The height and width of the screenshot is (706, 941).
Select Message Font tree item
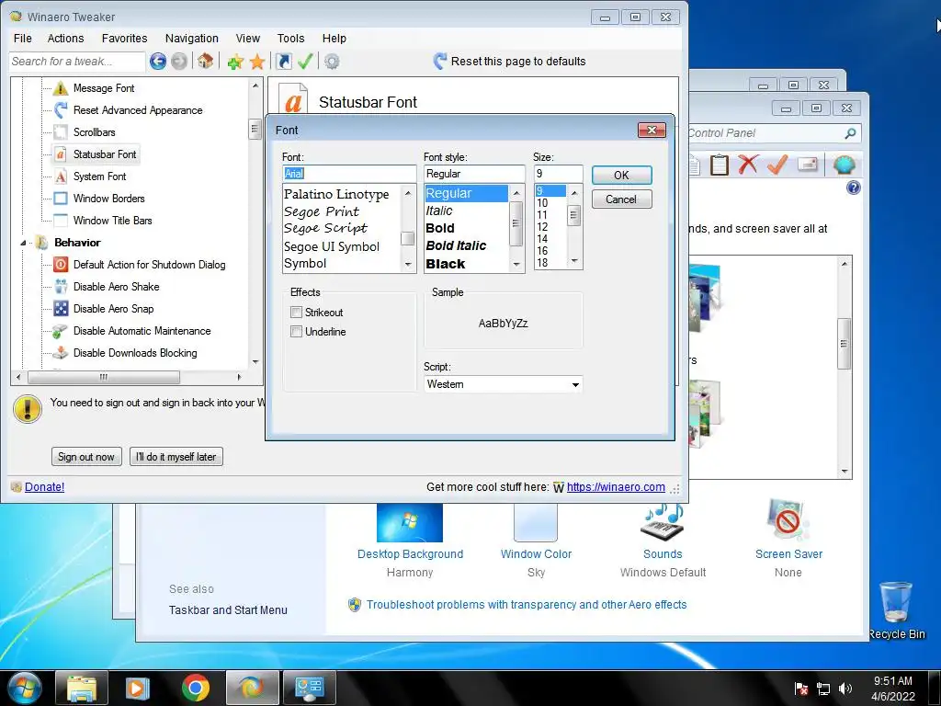[x=103, y=88]
